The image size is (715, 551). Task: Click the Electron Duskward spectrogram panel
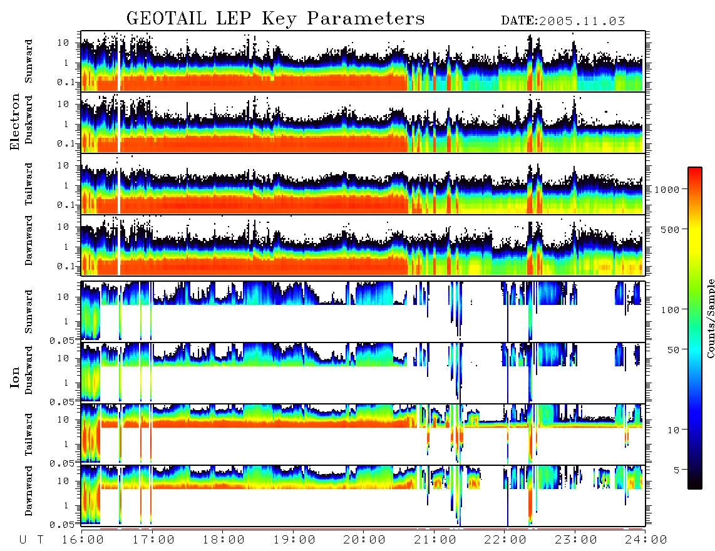coord(363,122)
